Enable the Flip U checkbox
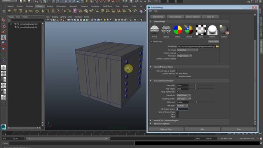Screen dimensions: 263x148 tap(178, 114)
